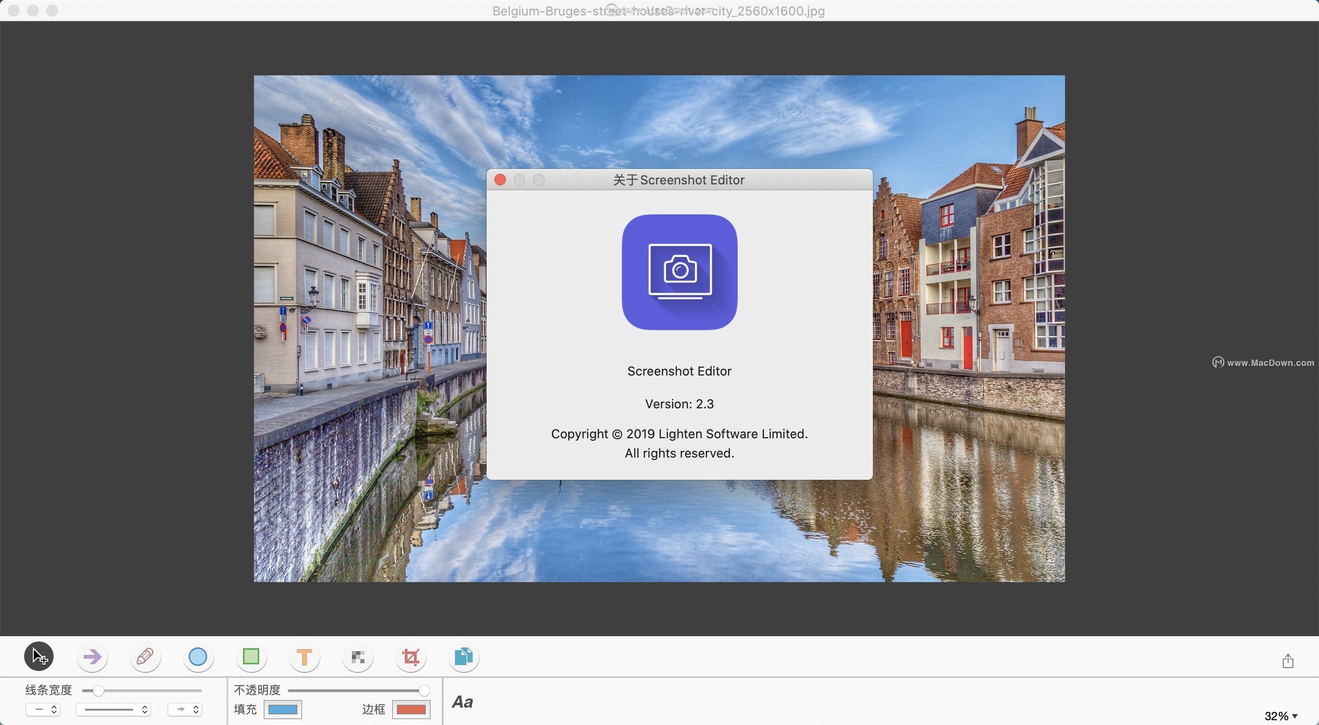Image resolution: width=1319 pixels, height=725 pixels.
Task: Open the share export button
Action: (1288, 661)
